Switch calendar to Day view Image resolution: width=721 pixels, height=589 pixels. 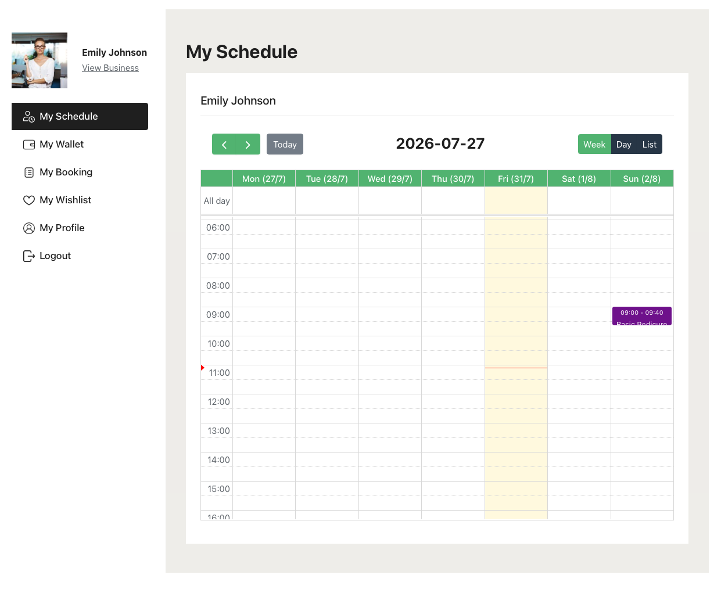coord(624,145)
